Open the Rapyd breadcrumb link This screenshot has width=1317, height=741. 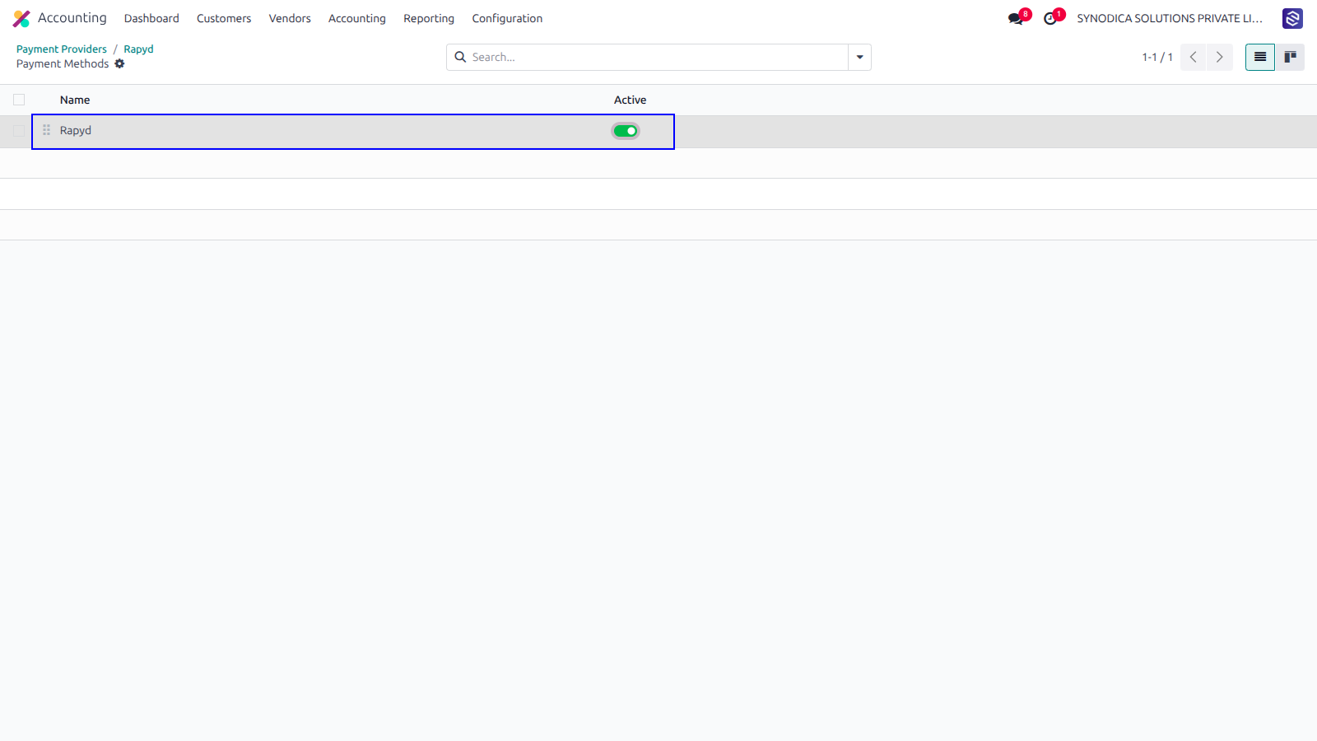139,49
